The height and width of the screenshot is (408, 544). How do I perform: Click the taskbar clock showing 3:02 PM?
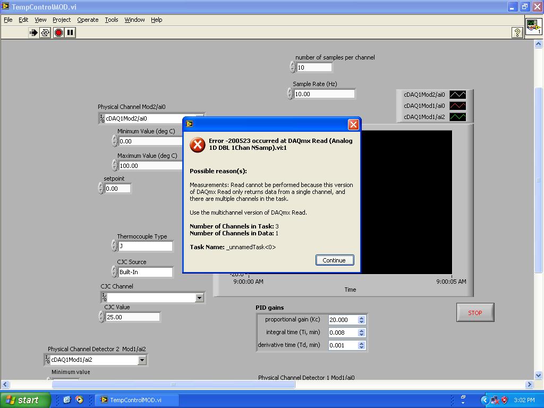tap(524, 400)
